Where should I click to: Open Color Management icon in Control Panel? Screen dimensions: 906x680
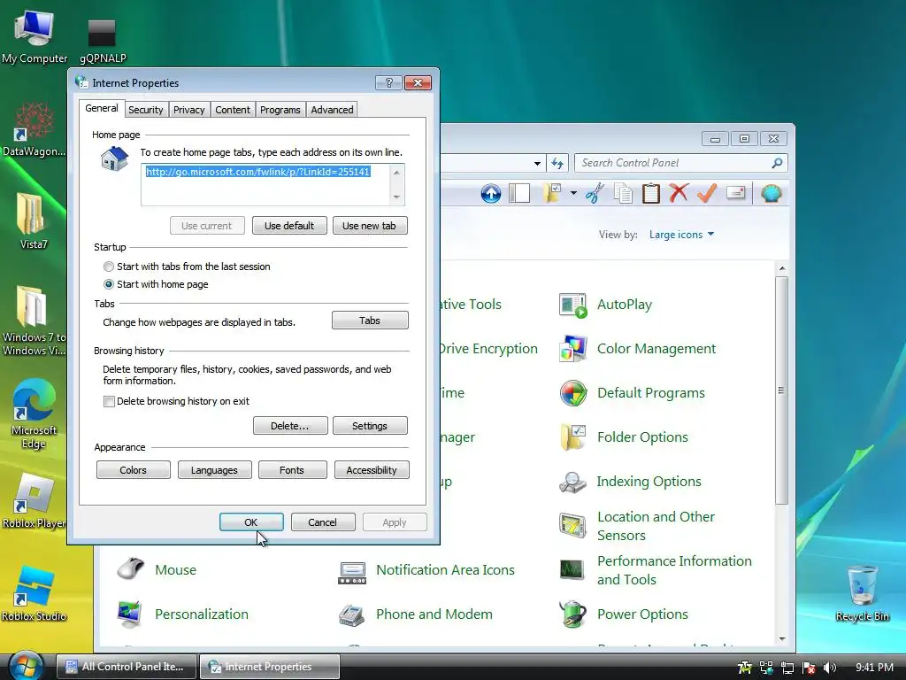click(572, 349)
